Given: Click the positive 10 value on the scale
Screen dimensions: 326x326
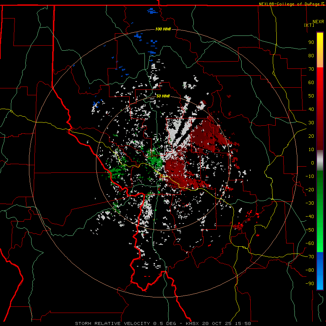Looking at the screenshot, I should (311, 150).
